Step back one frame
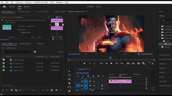 tap(106, 63)
